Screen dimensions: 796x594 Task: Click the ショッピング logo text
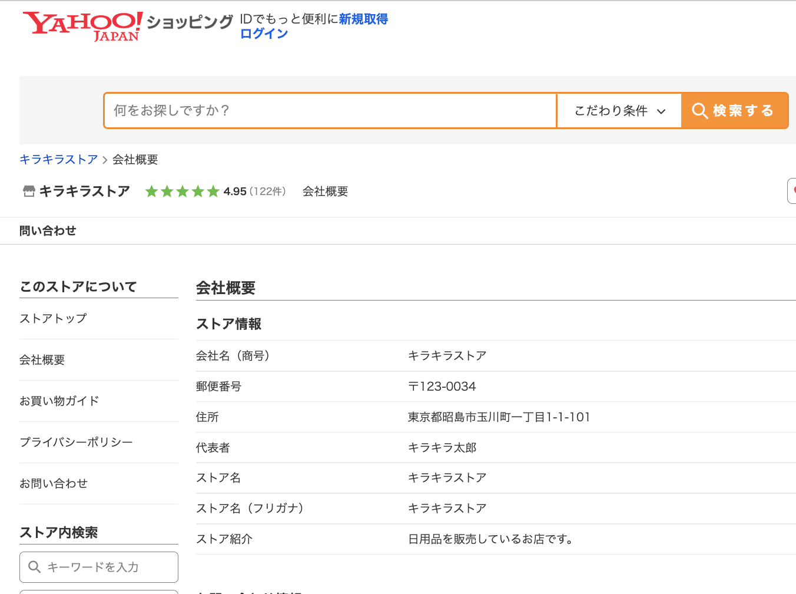click(190, 22)
